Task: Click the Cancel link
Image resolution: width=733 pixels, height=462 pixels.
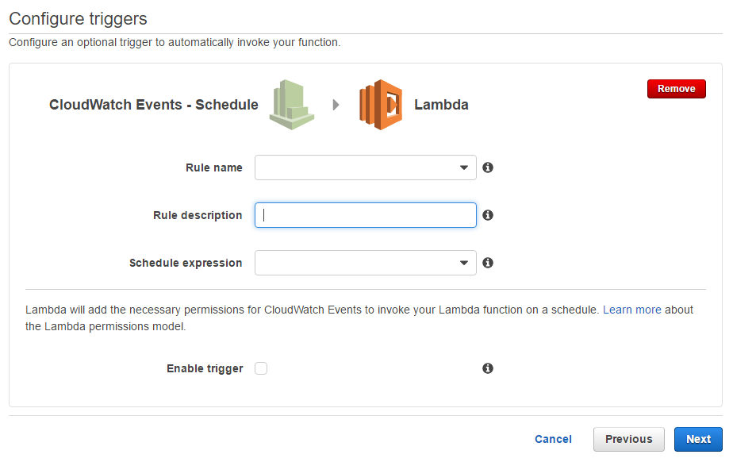Action: (x=553, y=439)
